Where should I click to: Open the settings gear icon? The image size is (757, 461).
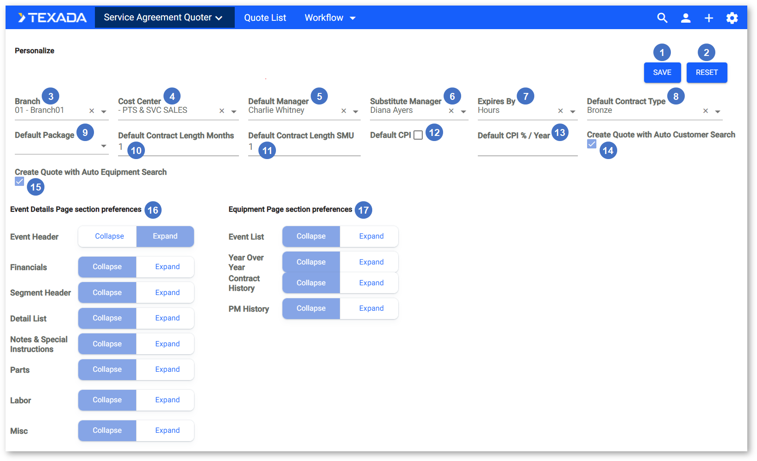point(732,18)
